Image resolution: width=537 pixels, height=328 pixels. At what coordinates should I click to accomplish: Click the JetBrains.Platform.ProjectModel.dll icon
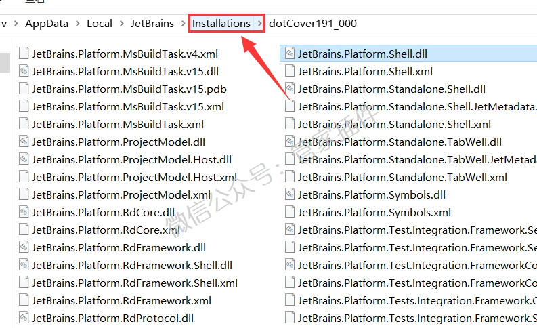[x=24, y=142]
